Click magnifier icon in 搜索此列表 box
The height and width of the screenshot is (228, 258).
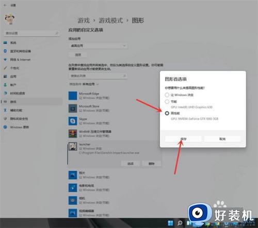point(125,76)
